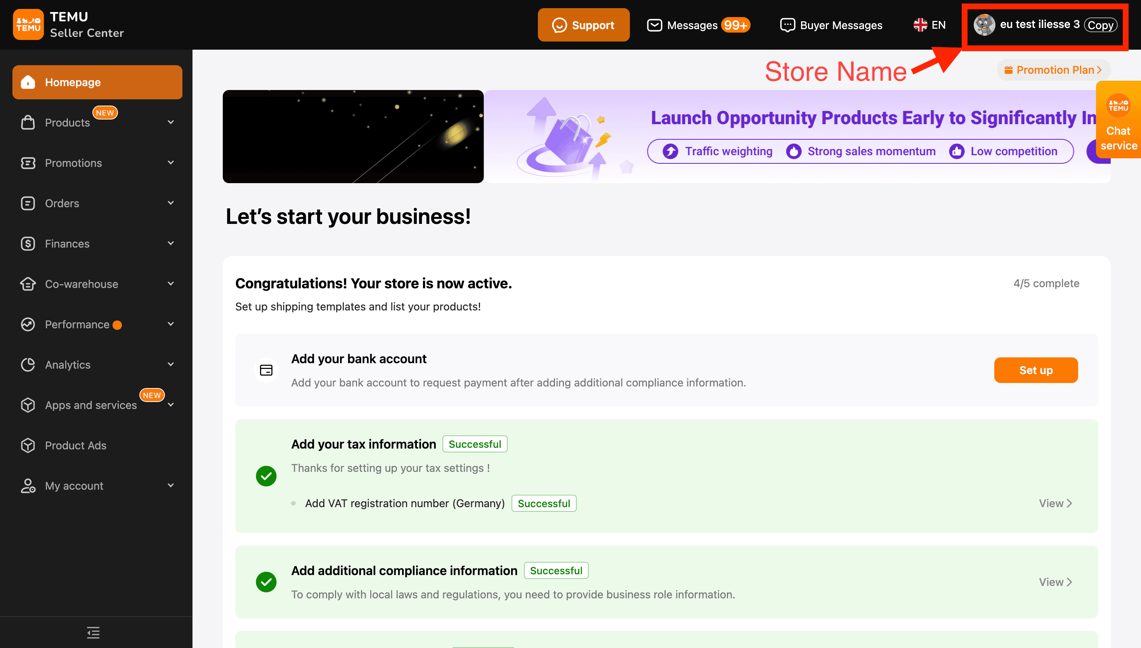Open the Chat service widget
The height and width of the screenshot is (648, 1141).
click(x=1118, y=121)
